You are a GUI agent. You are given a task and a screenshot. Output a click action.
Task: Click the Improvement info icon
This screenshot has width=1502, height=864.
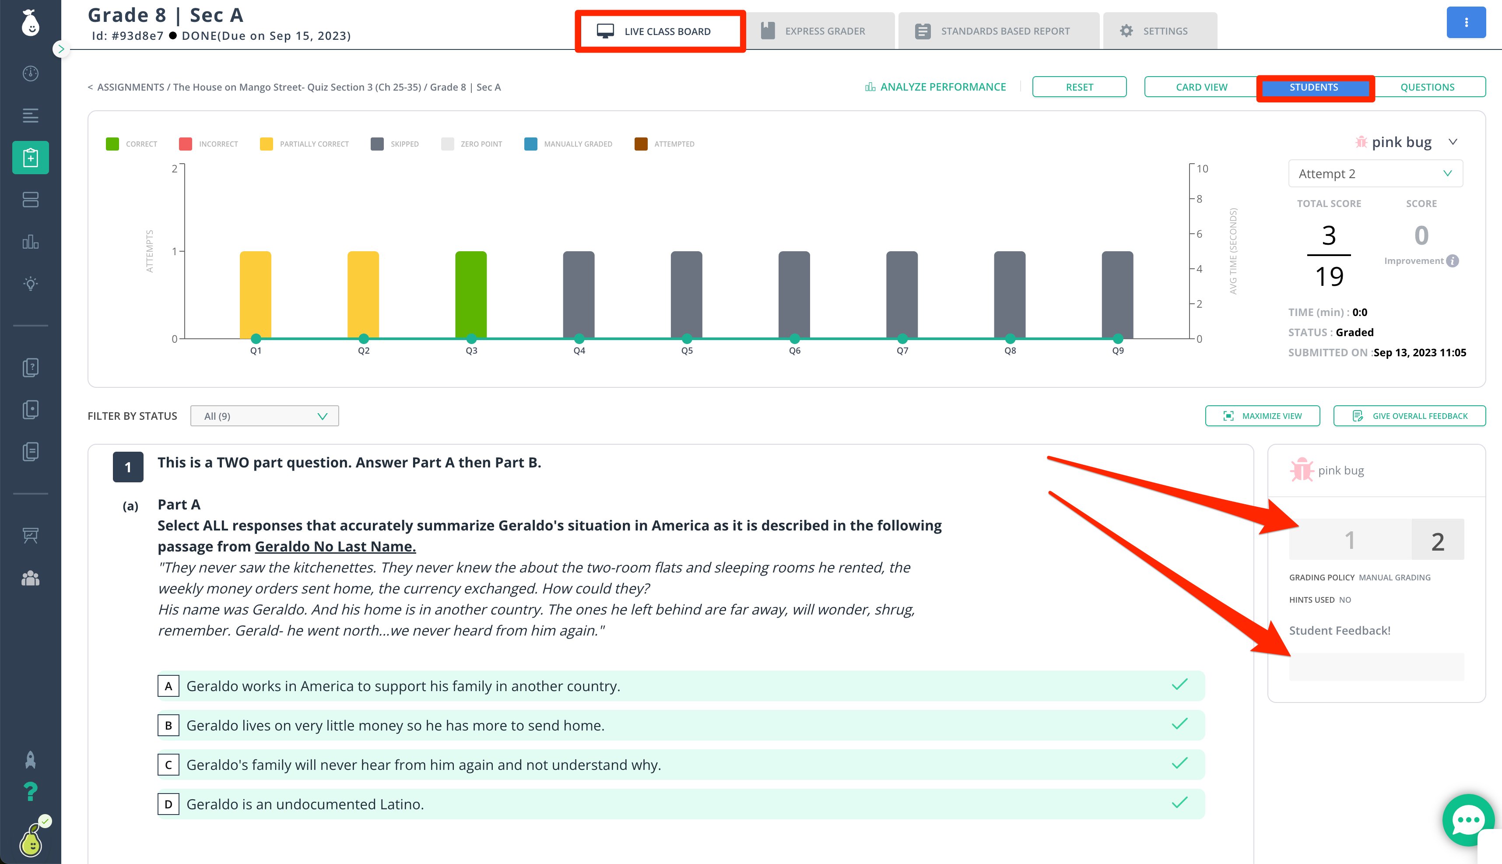click(1452, 261)
